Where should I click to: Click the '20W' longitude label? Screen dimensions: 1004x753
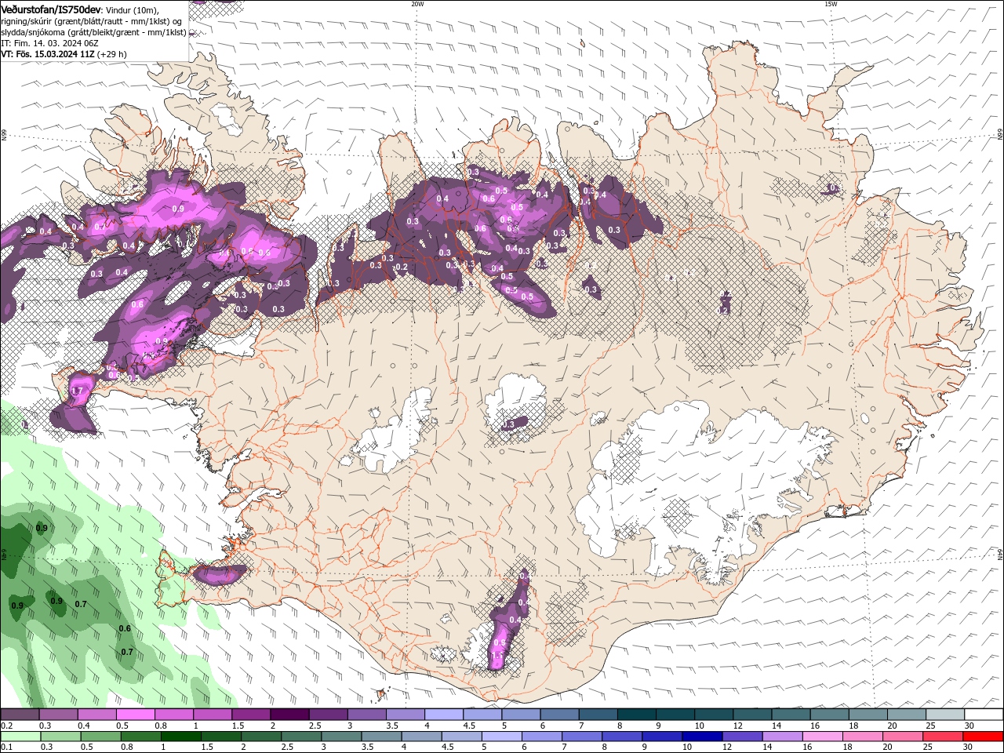click(x=417, y=4)
